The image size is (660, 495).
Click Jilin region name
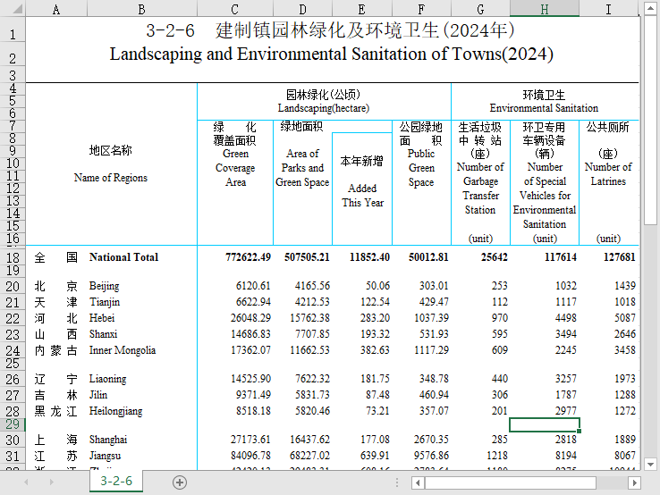(x=98, y=395)
